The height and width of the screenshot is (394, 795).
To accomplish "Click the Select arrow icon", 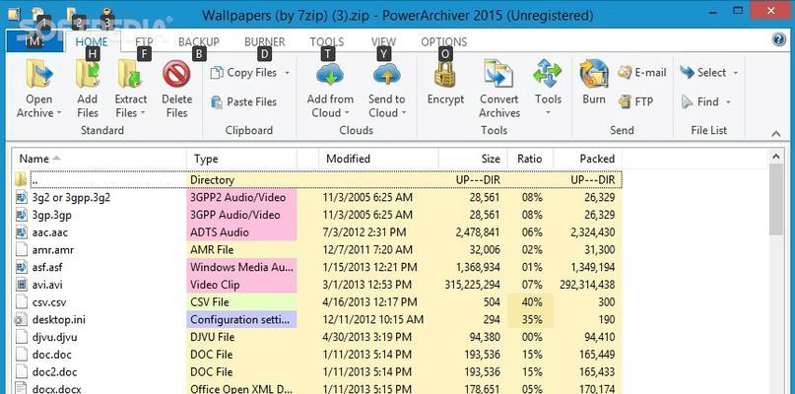I will [x=687, y=73].
